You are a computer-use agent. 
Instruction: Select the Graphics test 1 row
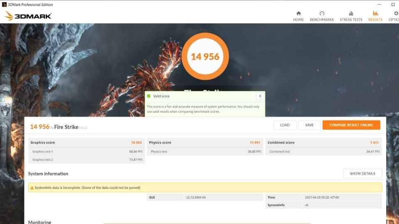click(x=86, y=151)
